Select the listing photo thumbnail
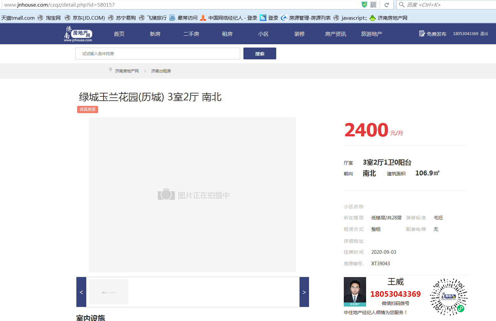Screen dimensions: 496x321 click(109, 292)
